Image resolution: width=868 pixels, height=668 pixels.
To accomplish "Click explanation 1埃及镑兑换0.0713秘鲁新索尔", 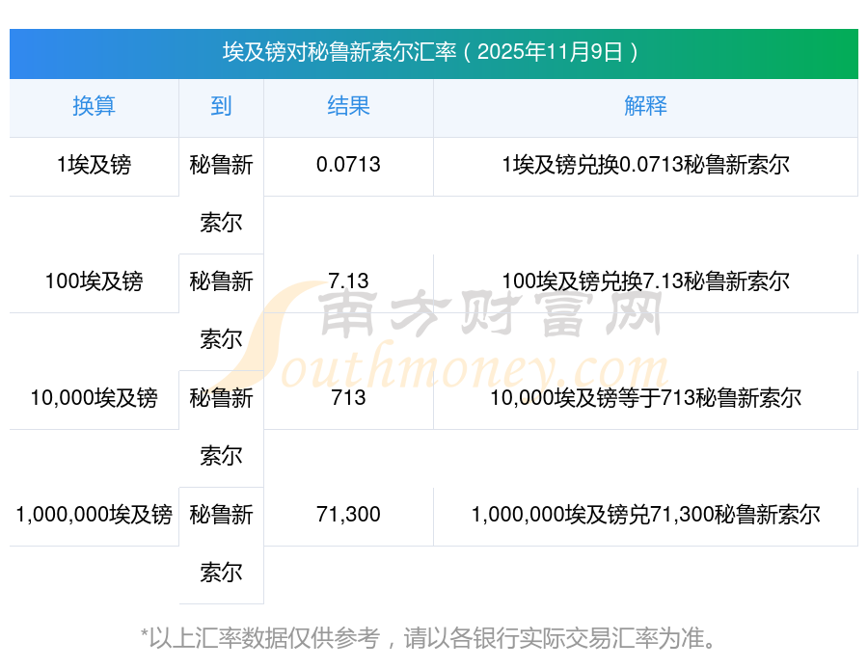I will pyautogui.click(x=645, y=166).
